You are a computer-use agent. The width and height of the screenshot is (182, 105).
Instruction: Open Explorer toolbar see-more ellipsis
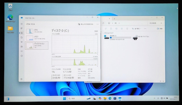145,29
